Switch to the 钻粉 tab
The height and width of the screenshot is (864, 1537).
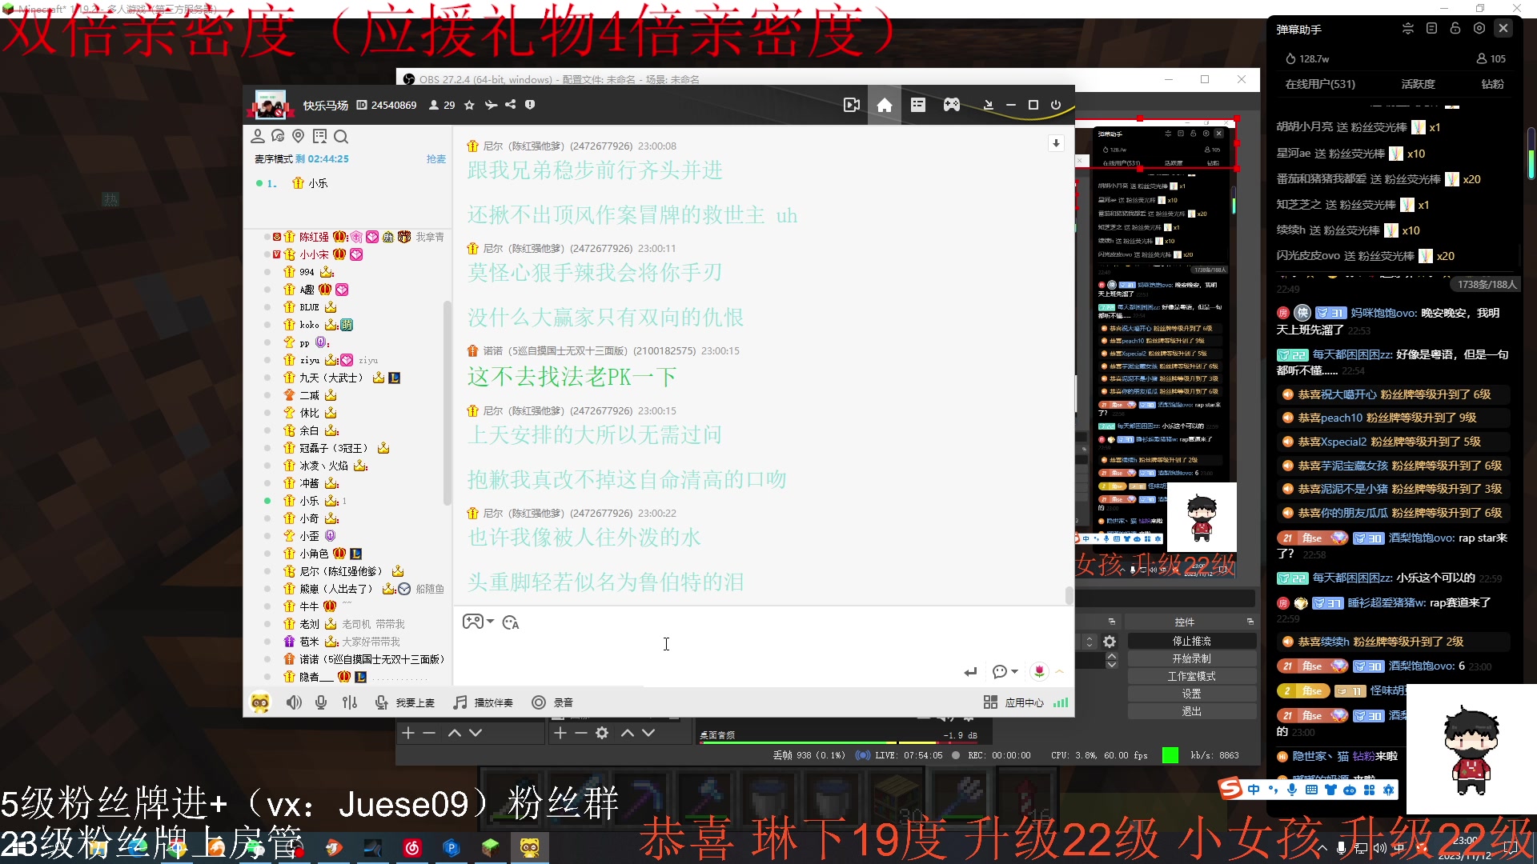(x=1491, y=85)
